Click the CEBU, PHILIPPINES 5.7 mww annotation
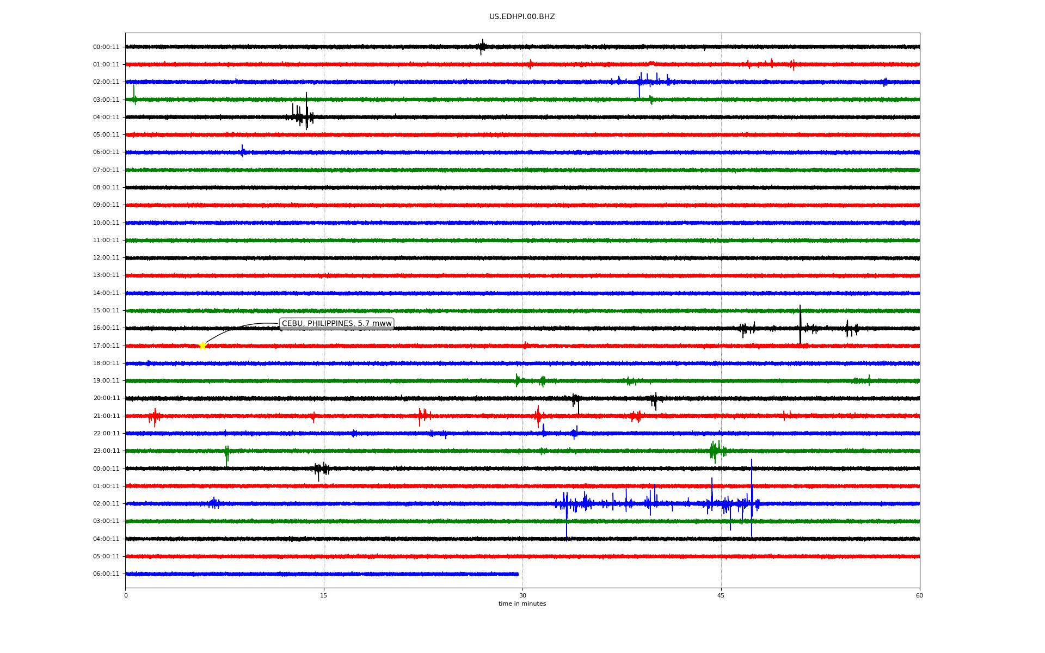This screenshot has height=653, width=1045. (336, 324)
